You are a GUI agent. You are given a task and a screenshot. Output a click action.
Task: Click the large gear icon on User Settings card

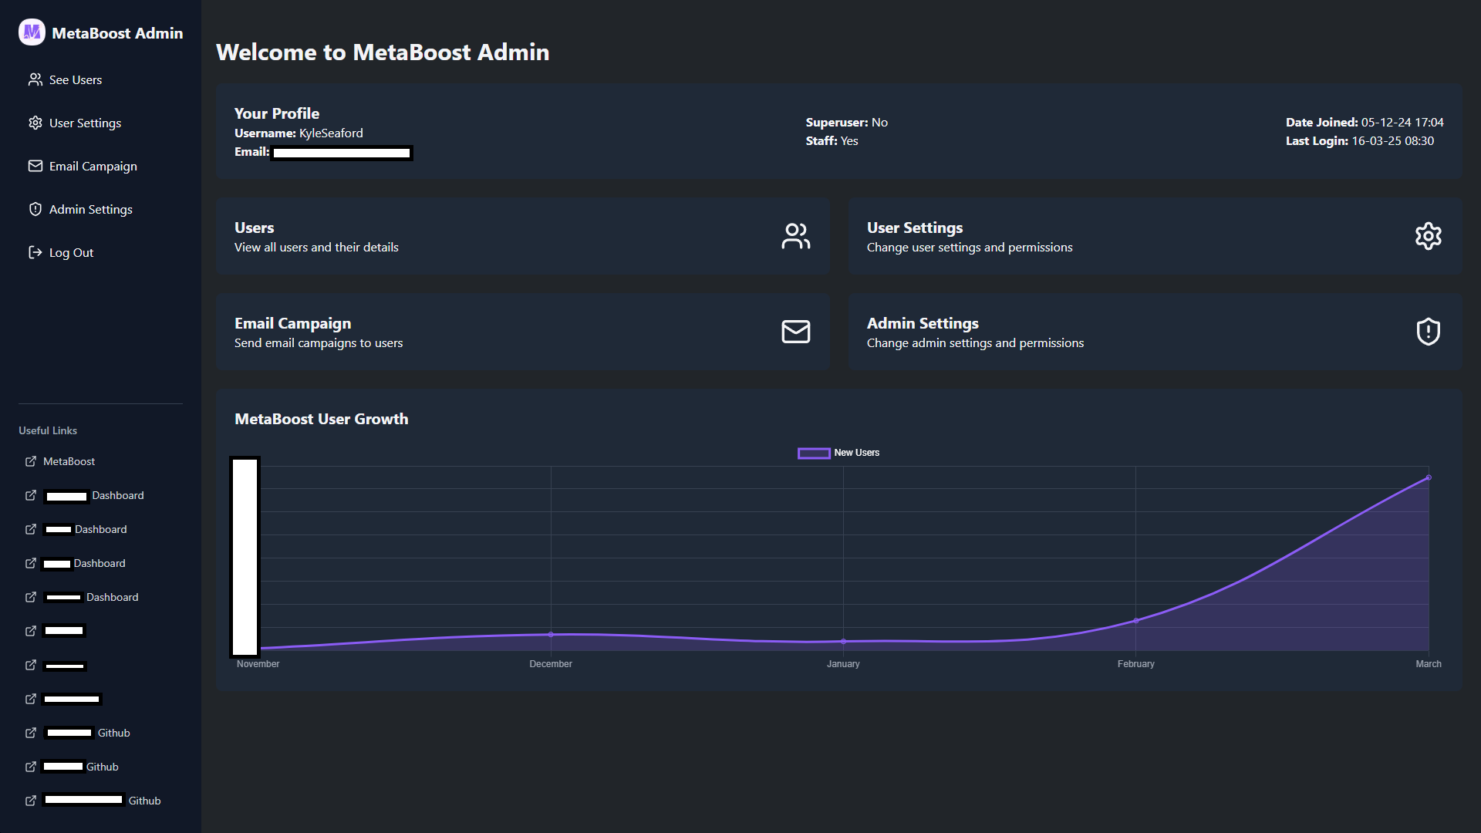(x=1428, y=236)
